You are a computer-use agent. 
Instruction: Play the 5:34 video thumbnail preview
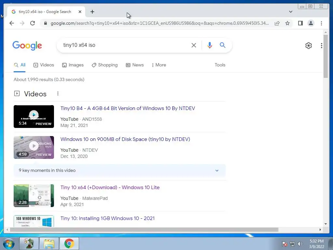pyautogui.click(x=34, y=117)
